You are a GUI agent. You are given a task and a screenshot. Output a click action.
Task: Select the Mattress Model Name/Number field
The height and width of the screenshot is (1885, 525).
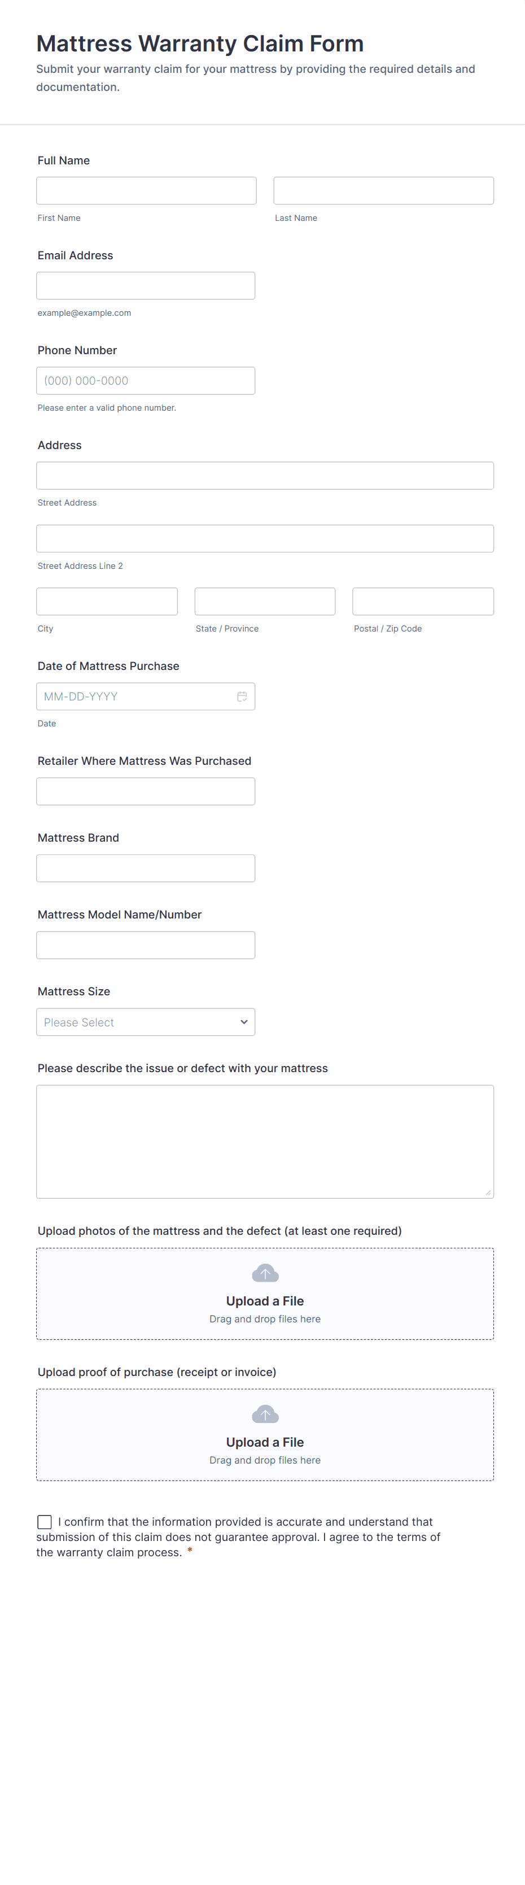tap(146, 946)
